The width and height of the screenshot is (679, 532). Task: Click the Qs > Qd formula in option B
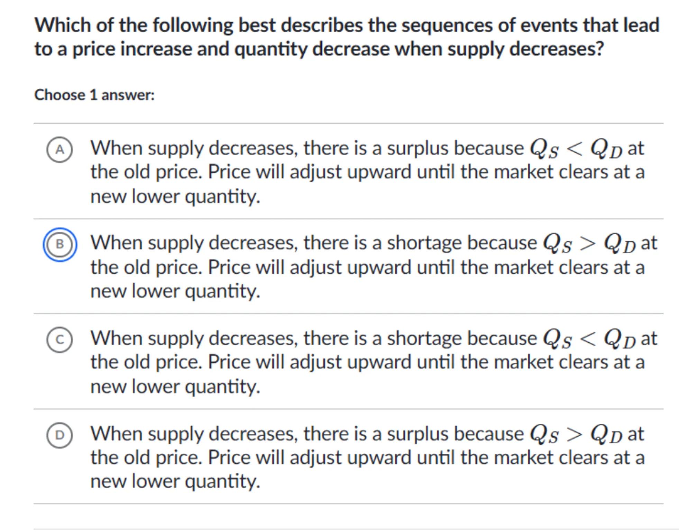click(x=589, y=244)
